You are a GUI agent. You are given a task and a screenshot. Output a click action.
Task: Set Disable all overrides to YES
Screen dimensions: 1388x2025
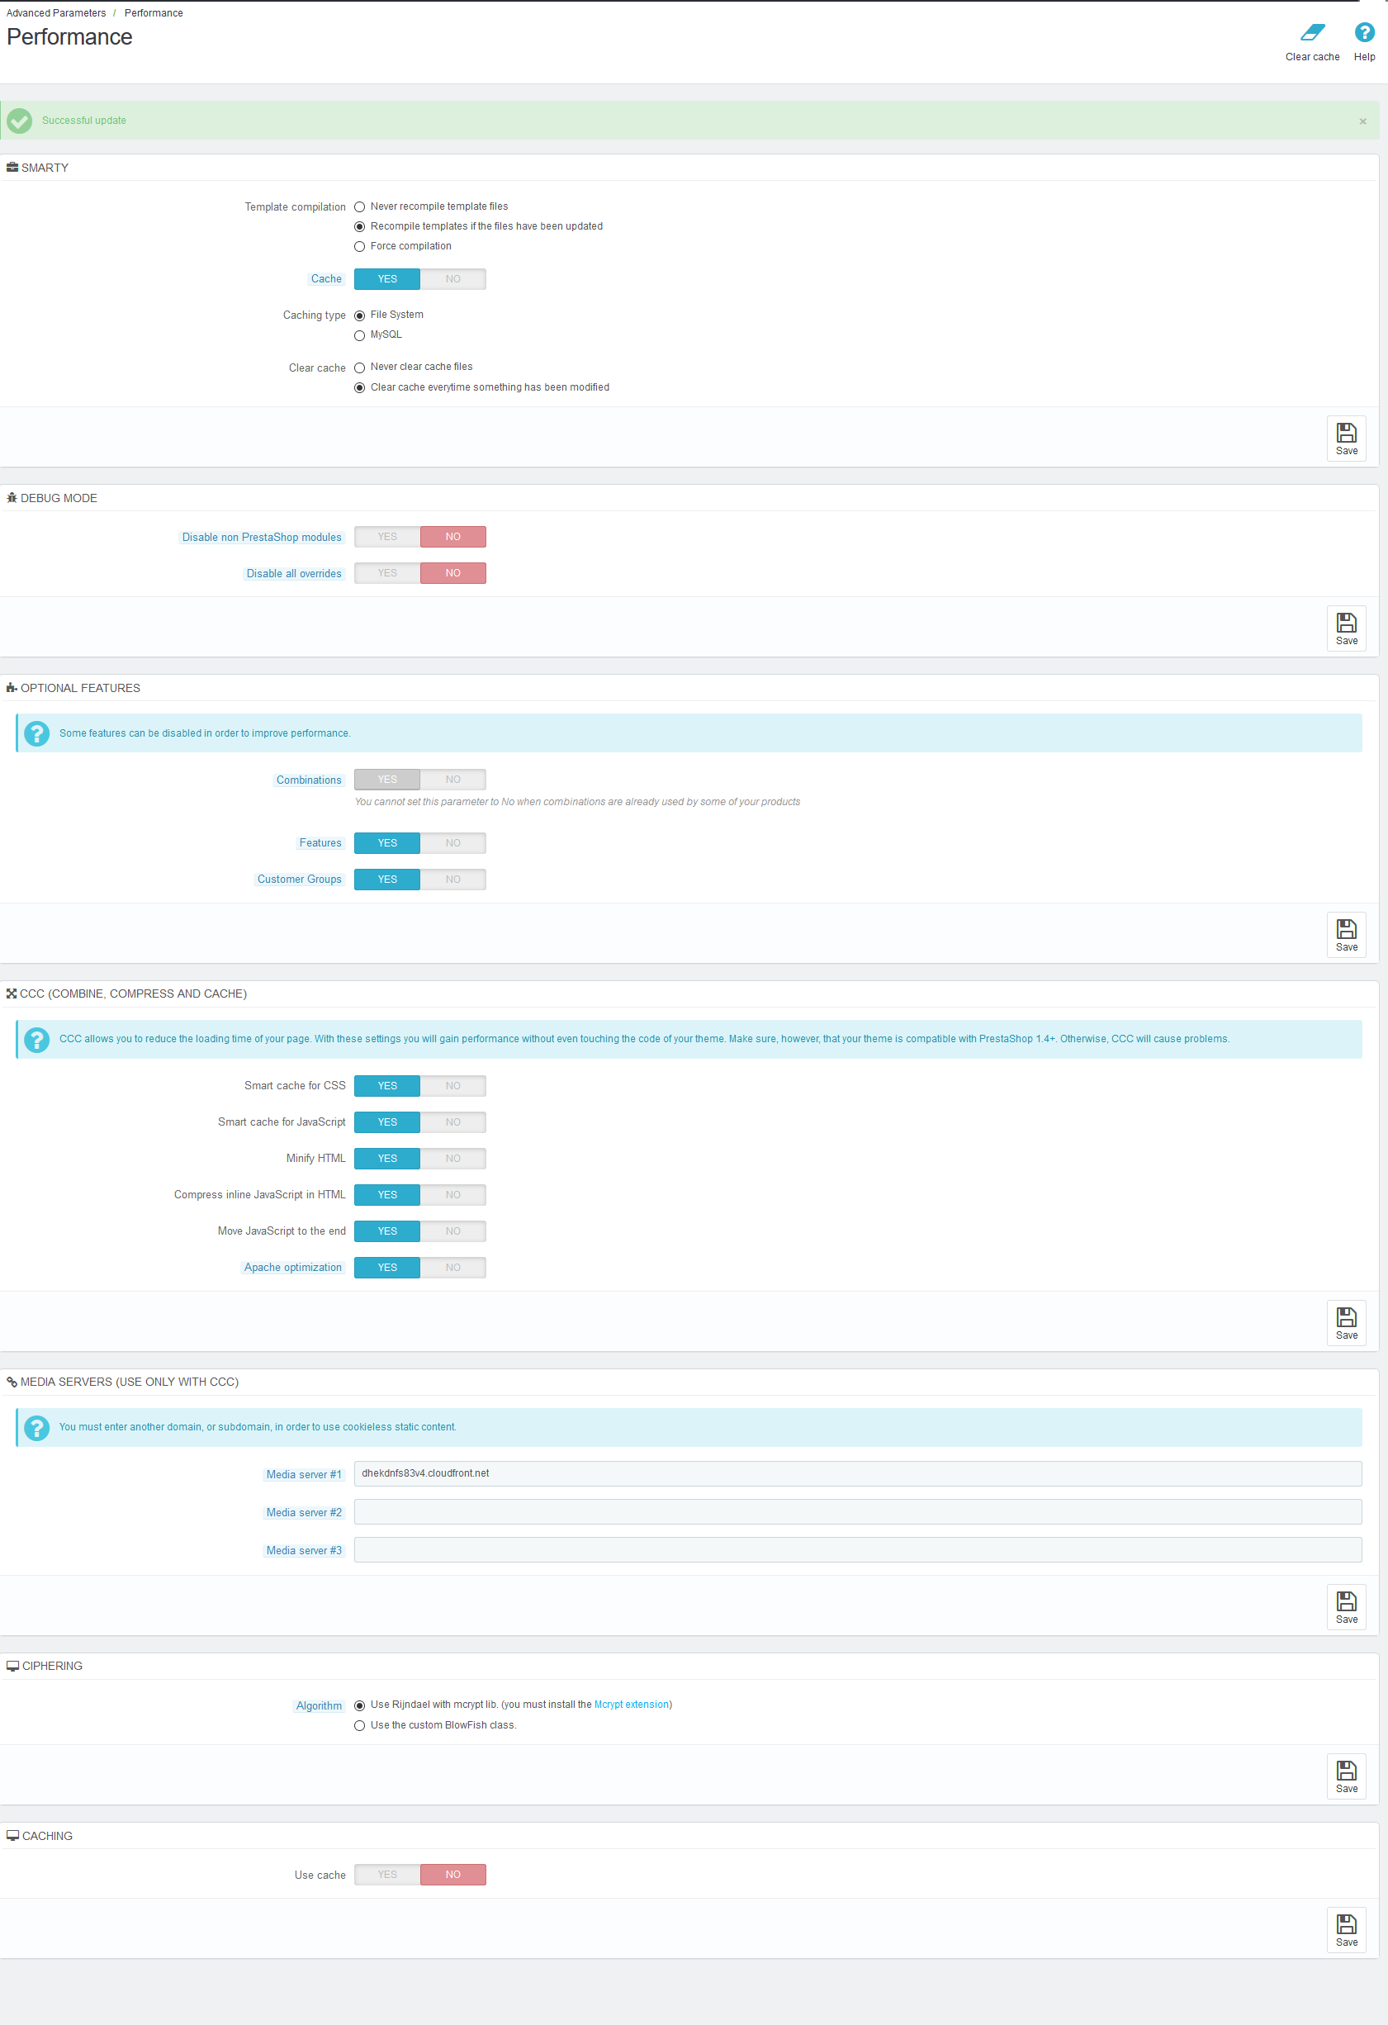387,573
